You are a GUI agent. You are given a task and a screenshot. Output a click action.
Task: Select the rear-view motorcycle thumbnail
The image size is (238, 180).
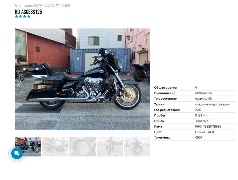pyautogui.click(x=137, y=146)
